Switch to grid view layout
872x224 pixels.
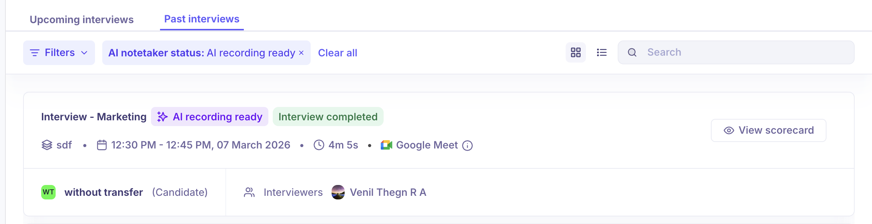tap(575, 52)
